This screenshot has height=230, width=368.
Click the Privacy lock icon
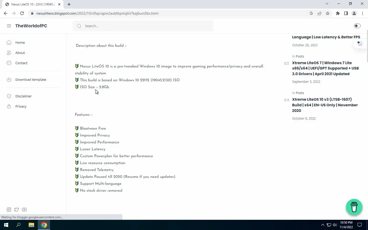click(x=9, y=106)
